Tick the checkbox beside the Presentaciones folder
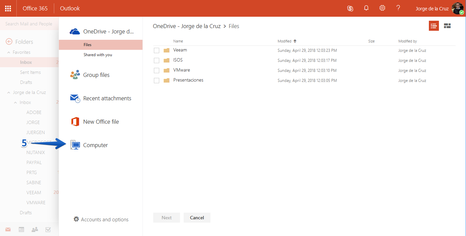Screen dimensions: 466x236 (x=157, y=81)
